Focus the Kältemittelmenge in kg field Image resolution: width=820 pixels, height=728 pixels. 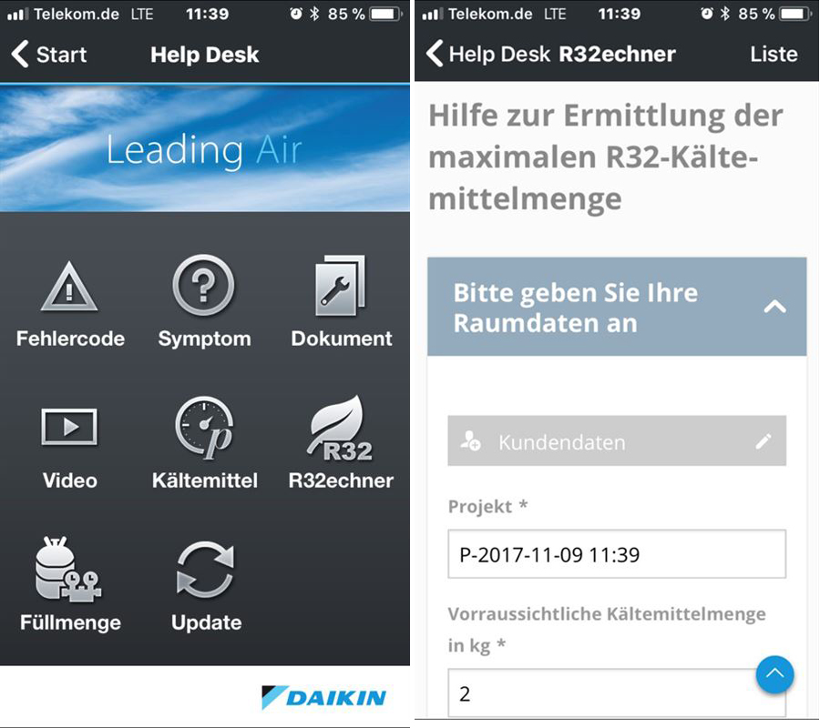click(x=617, y=693)
